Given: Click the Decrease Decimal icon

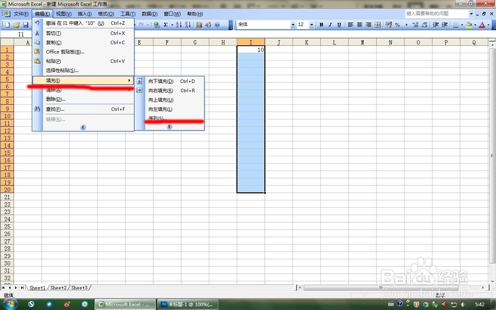Looking at the screenshot, I should [x=424, y=25].
